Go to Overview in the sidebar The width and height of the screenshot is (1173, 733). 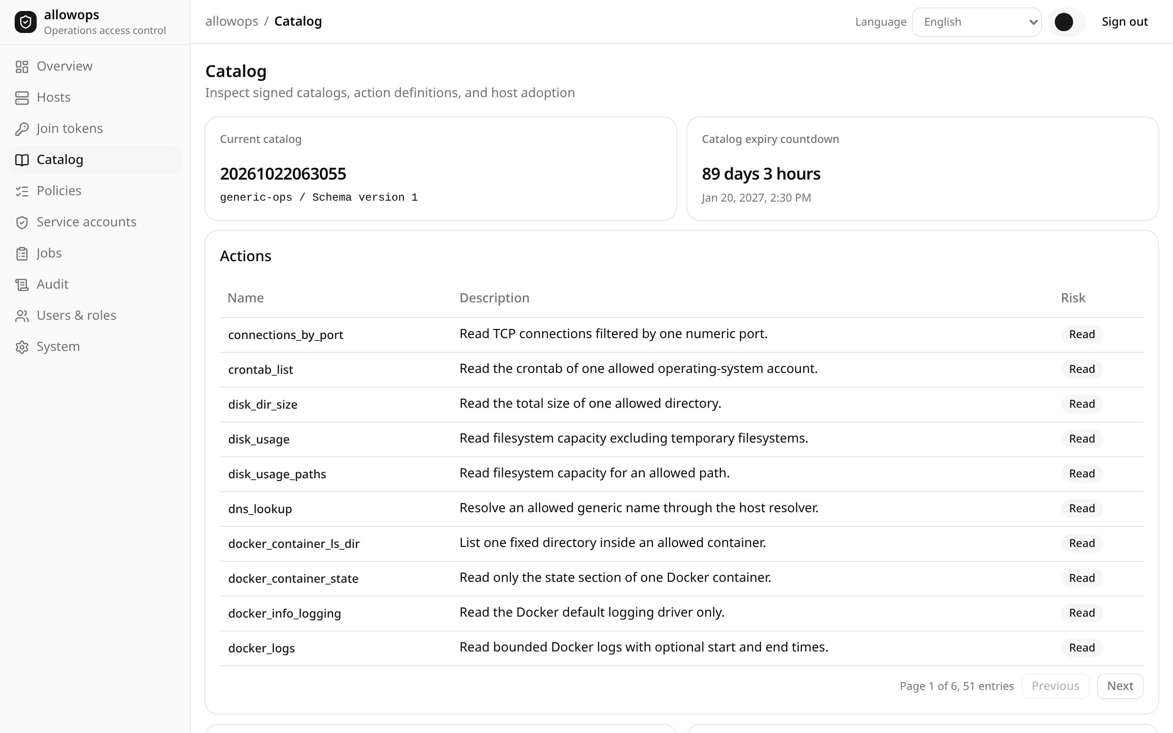[65, 66]
